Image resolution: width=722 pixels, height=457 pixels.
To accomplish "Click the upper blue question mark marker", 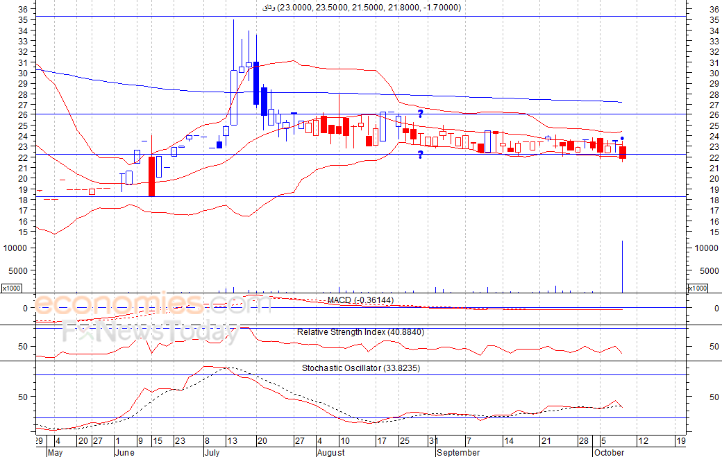I will coord(420,114).
